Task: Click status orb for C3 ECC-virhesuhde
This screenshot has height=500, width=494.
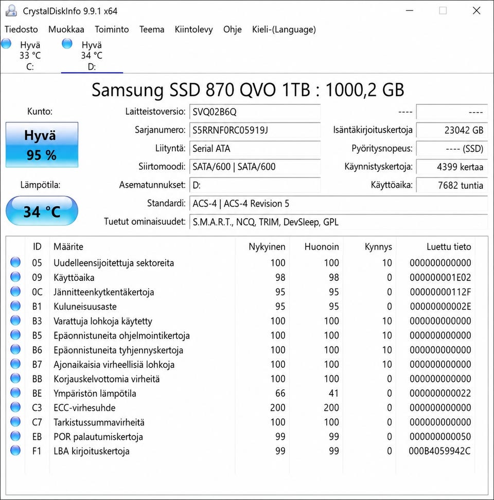Action: point(15,407)
